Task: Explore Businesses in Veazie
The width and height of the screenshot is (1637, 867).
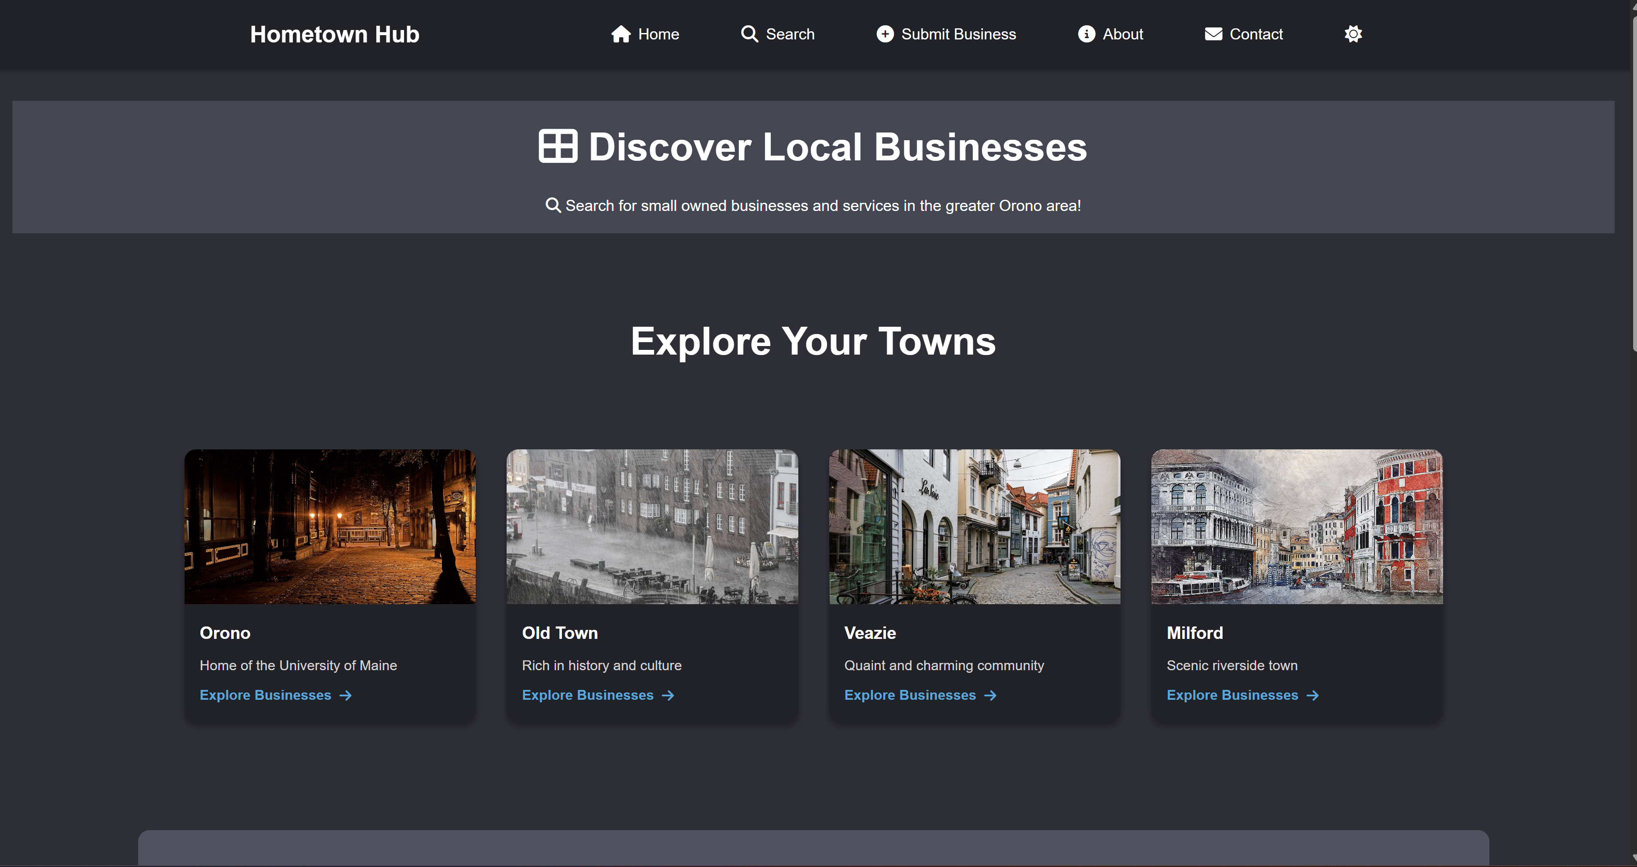Action: 920,695
